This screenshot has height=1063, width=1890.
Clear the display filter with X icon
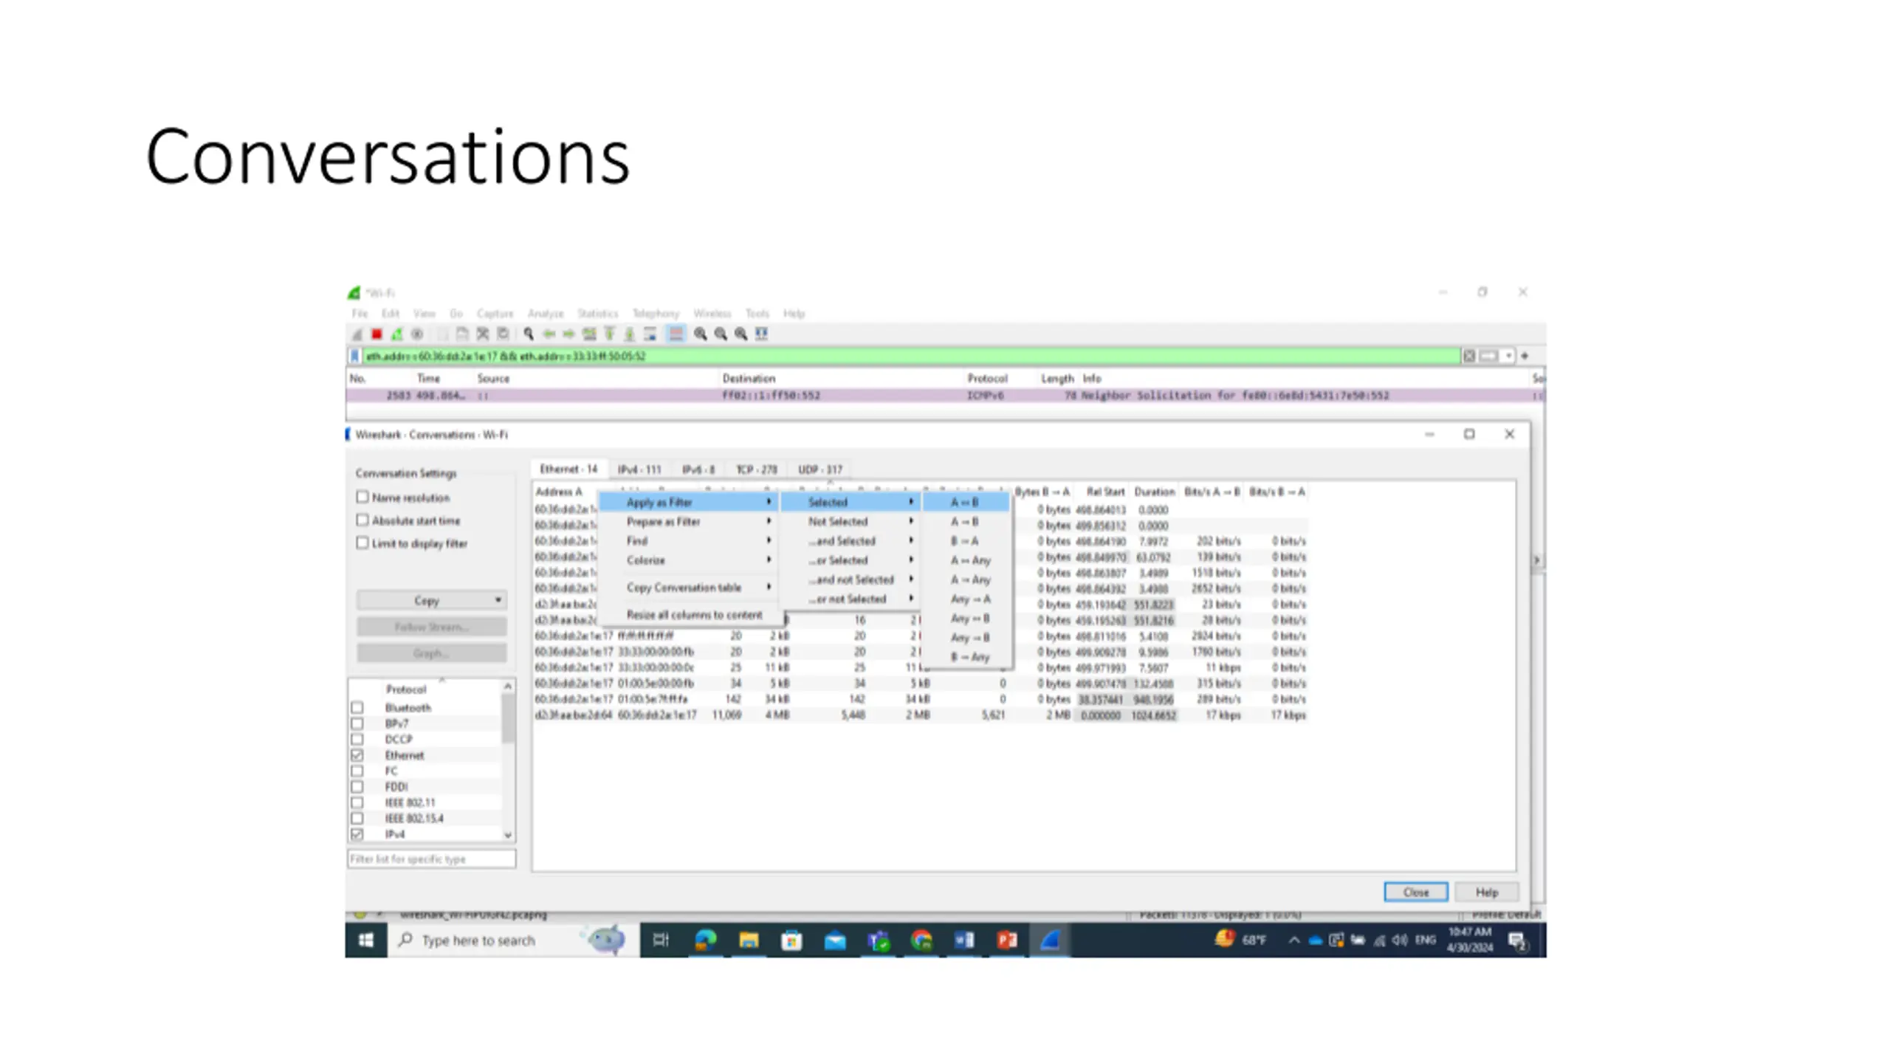coord(1469,356)
